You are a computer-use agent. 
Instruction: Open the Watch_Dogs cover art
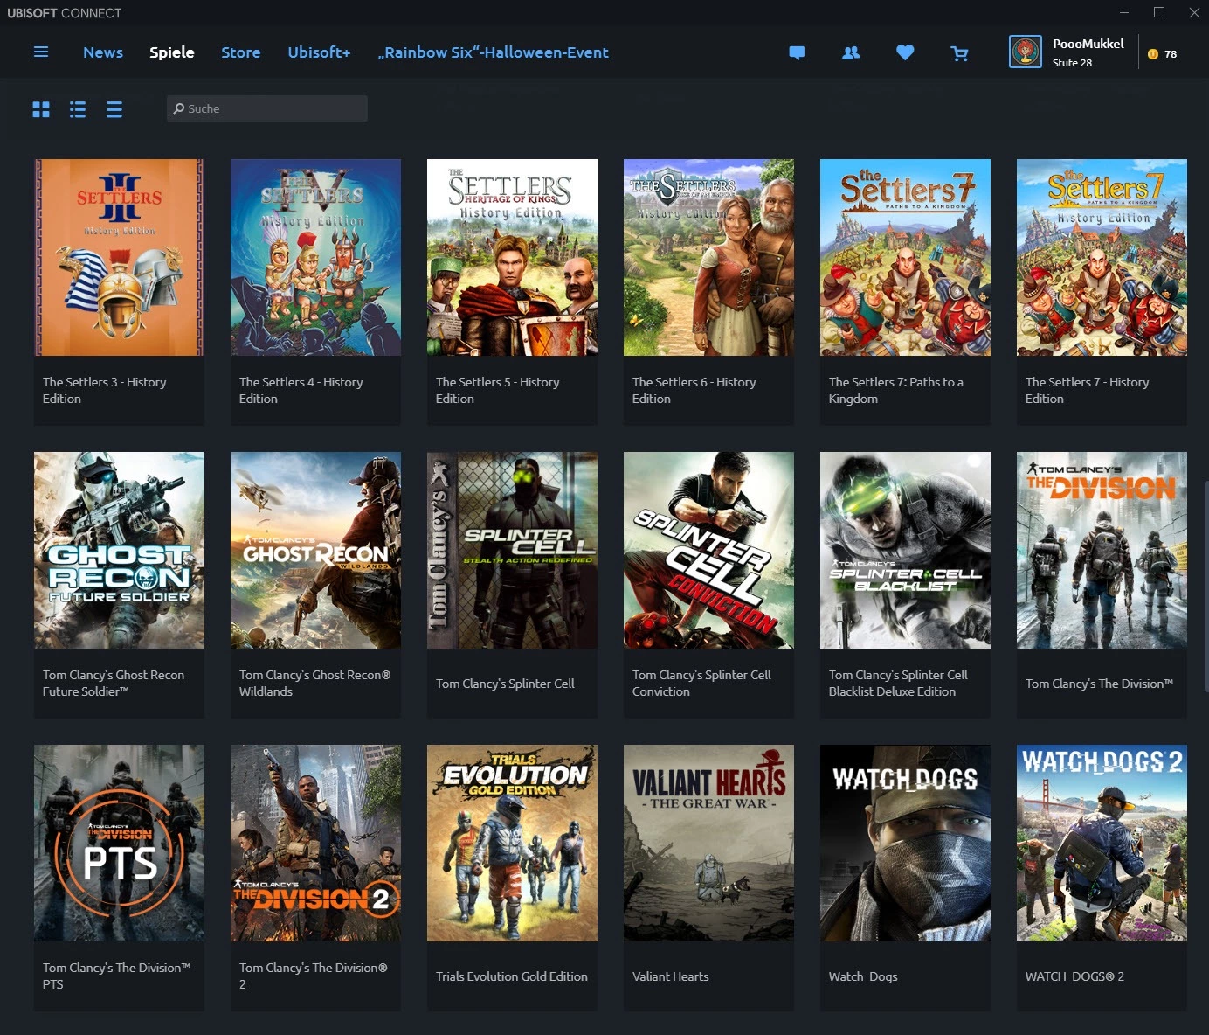pyautogui.click(x=905, y=843)
